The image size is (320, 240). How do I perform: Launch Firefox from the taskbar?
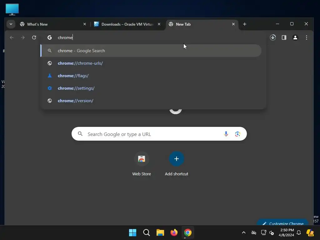pyautogui.click(x=174, y=232)
